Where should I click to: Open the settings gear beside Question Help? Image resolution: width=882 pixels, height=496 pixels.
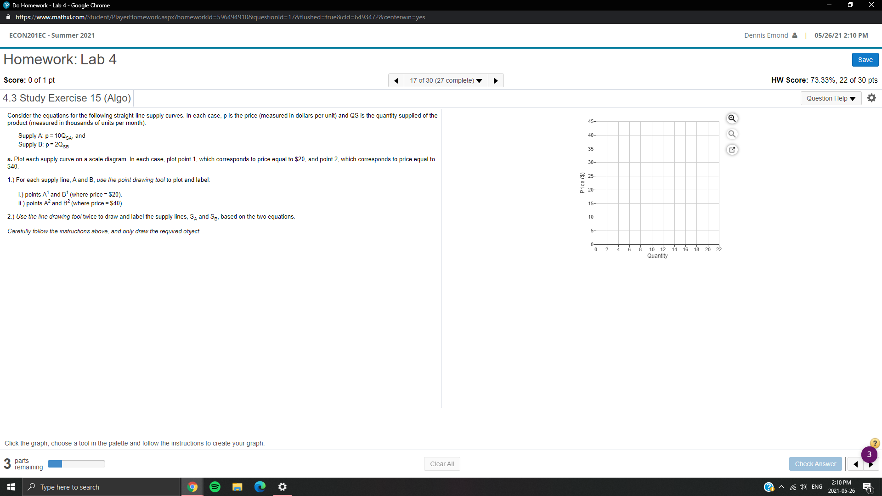tap(871, 98)
